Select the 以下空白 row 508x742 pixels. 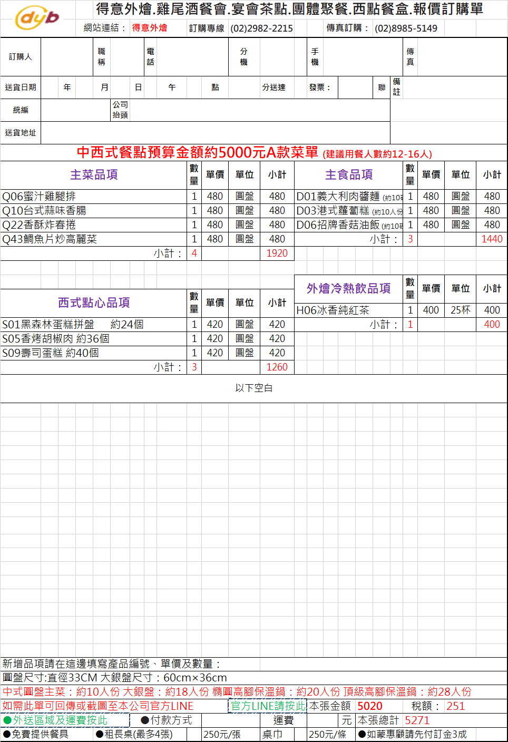tap(254, 388)
